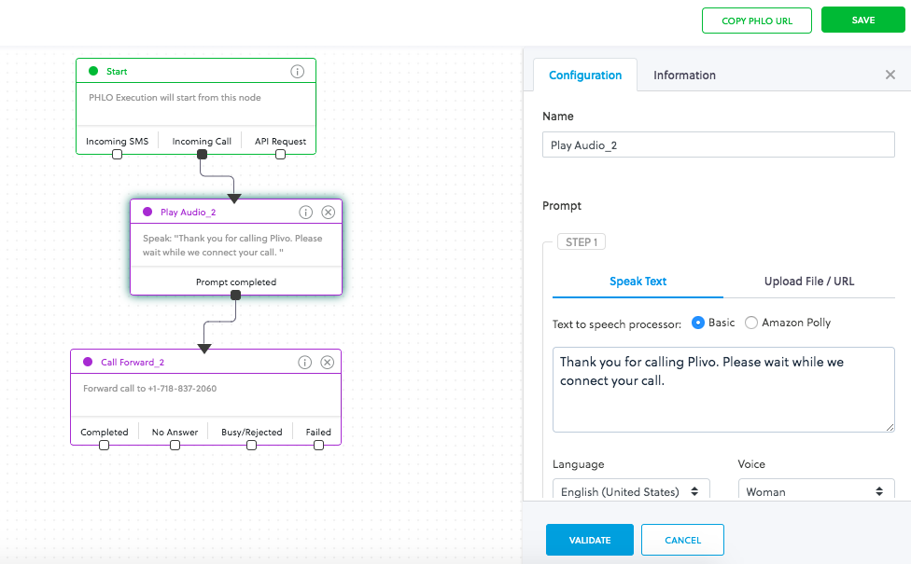The image size is (911, 564).
Task: Click the Name input field
Action: pyautogui.click(x=718, y=145)
